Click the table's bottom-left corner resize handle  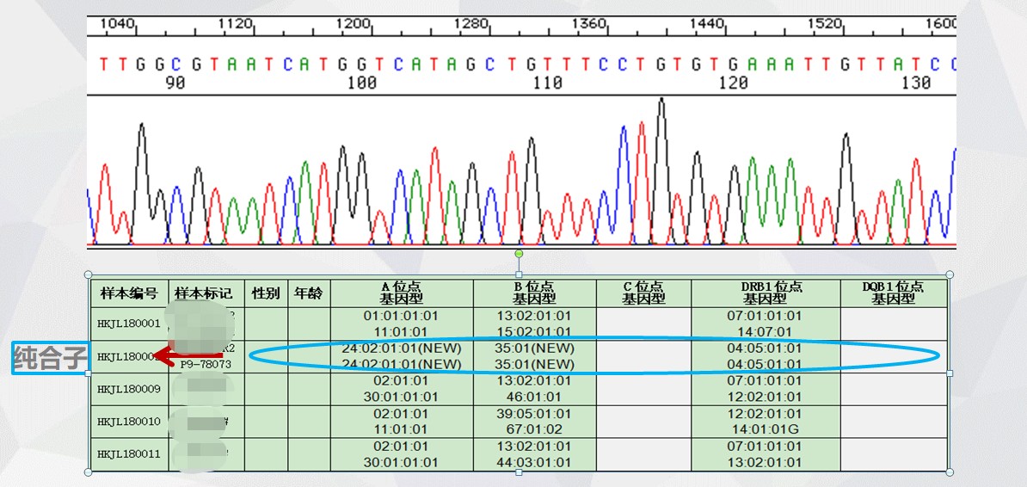point(88,472)
